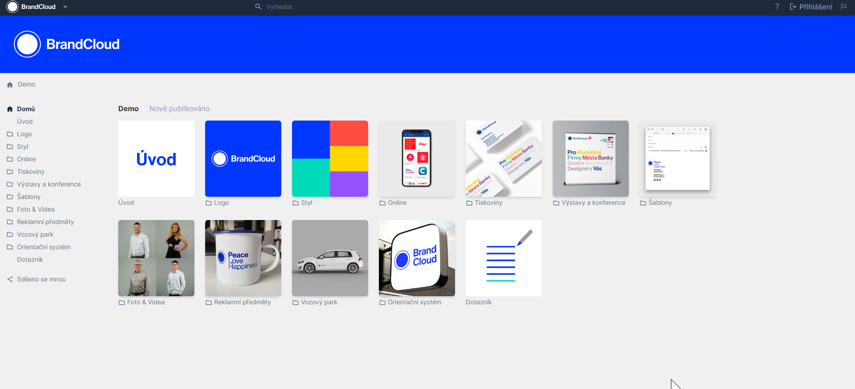Viewport: 855px width, 389px height.
Task: Switch to the Nově publikováno tab
Action: coord(179,108)
